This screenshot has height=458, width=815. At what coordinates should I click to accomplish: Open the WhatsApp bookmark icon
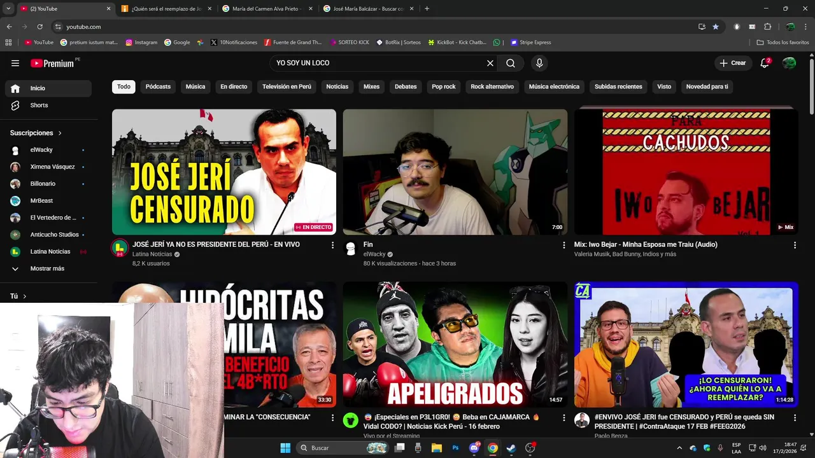pyautogui.click(x=497, y=43)
